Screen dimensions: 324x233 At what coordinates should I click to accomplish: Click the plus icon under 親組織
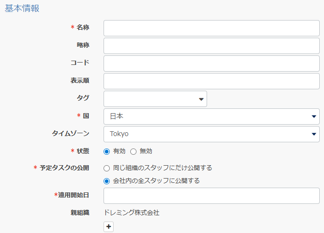tap(109, 227)
